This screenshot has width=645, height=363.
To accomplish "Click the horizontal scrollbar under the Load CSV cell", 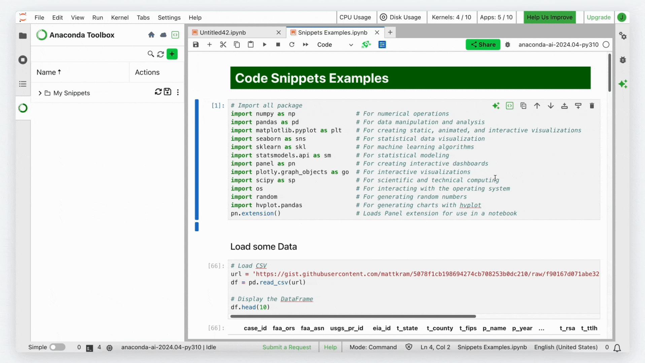I will (x=353, y=316).
